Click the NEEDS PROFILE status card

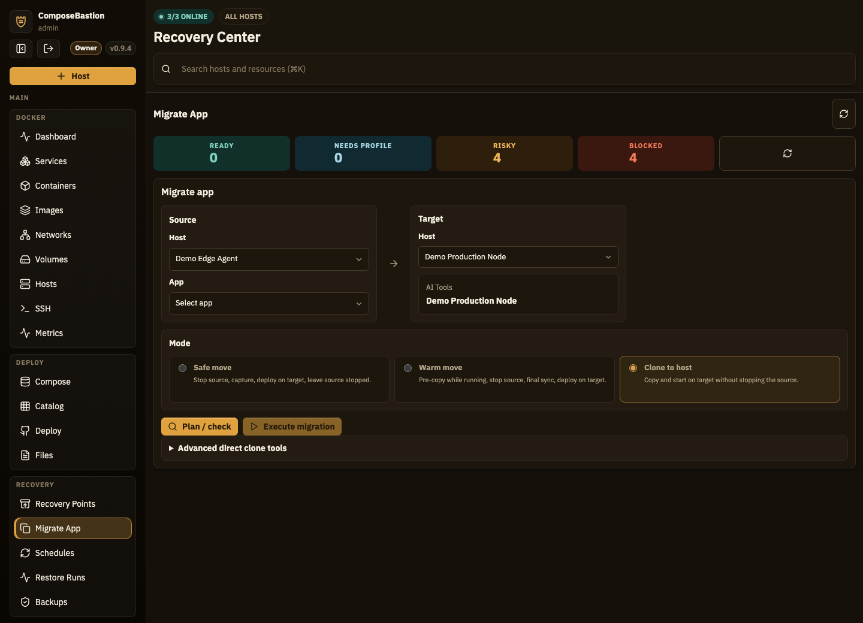pyautogui.click(x=363, y=153)
